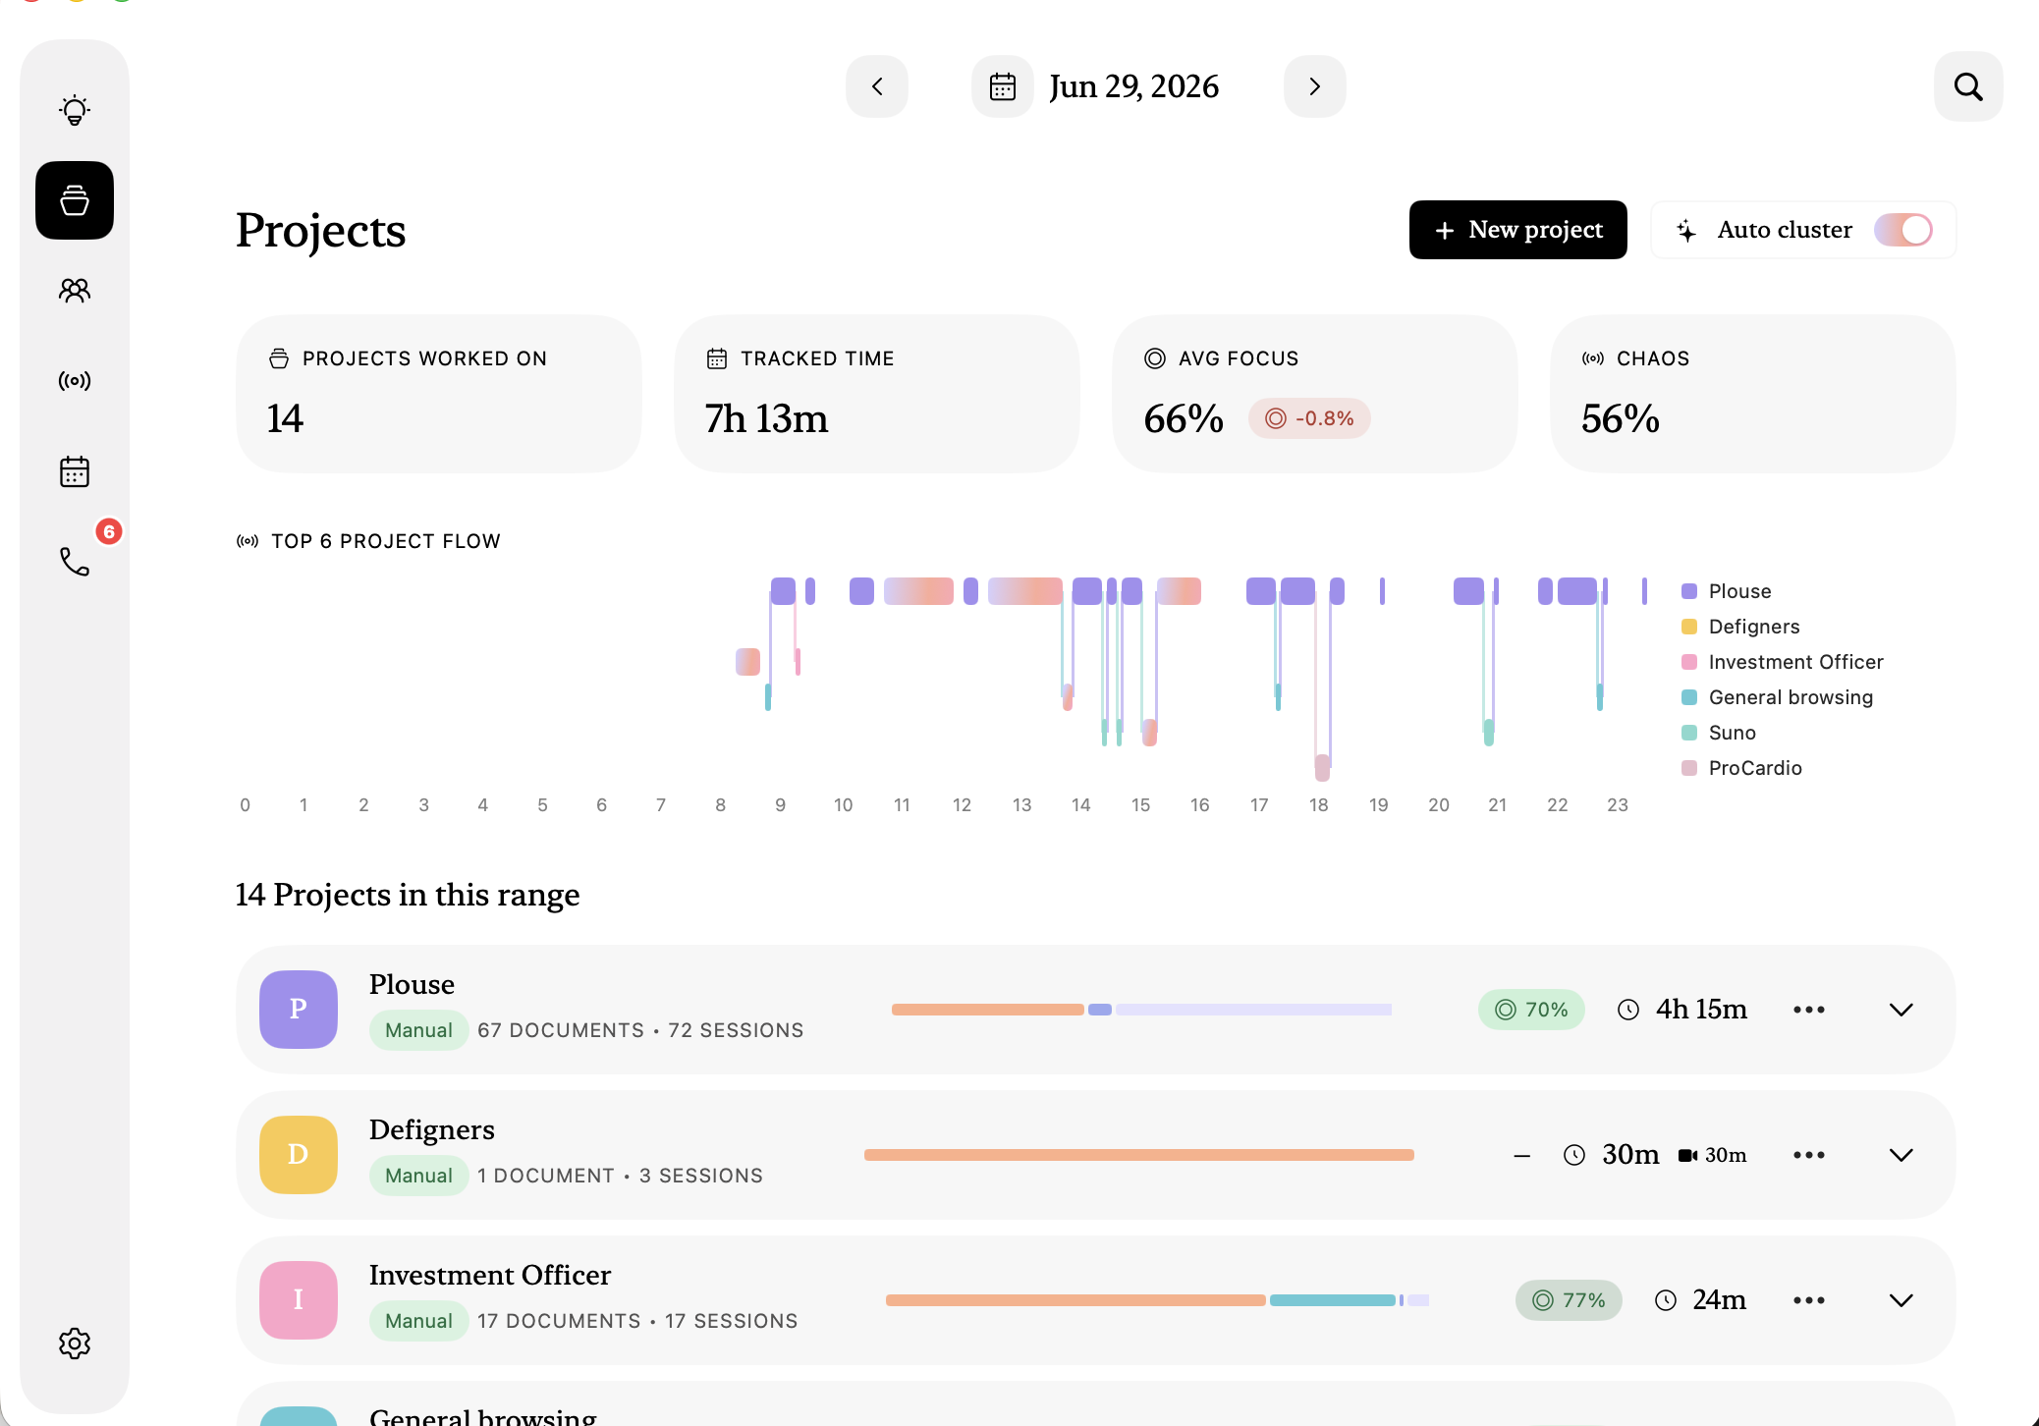Click Investment Officer pink legend swatch
2039x1426 pixels.
tap(1689, 662)
